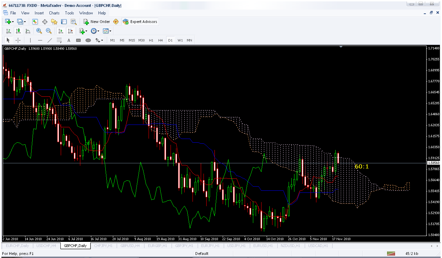Click the New Chart icon
This screenshot has width=442, height=258.
point(8,22)
